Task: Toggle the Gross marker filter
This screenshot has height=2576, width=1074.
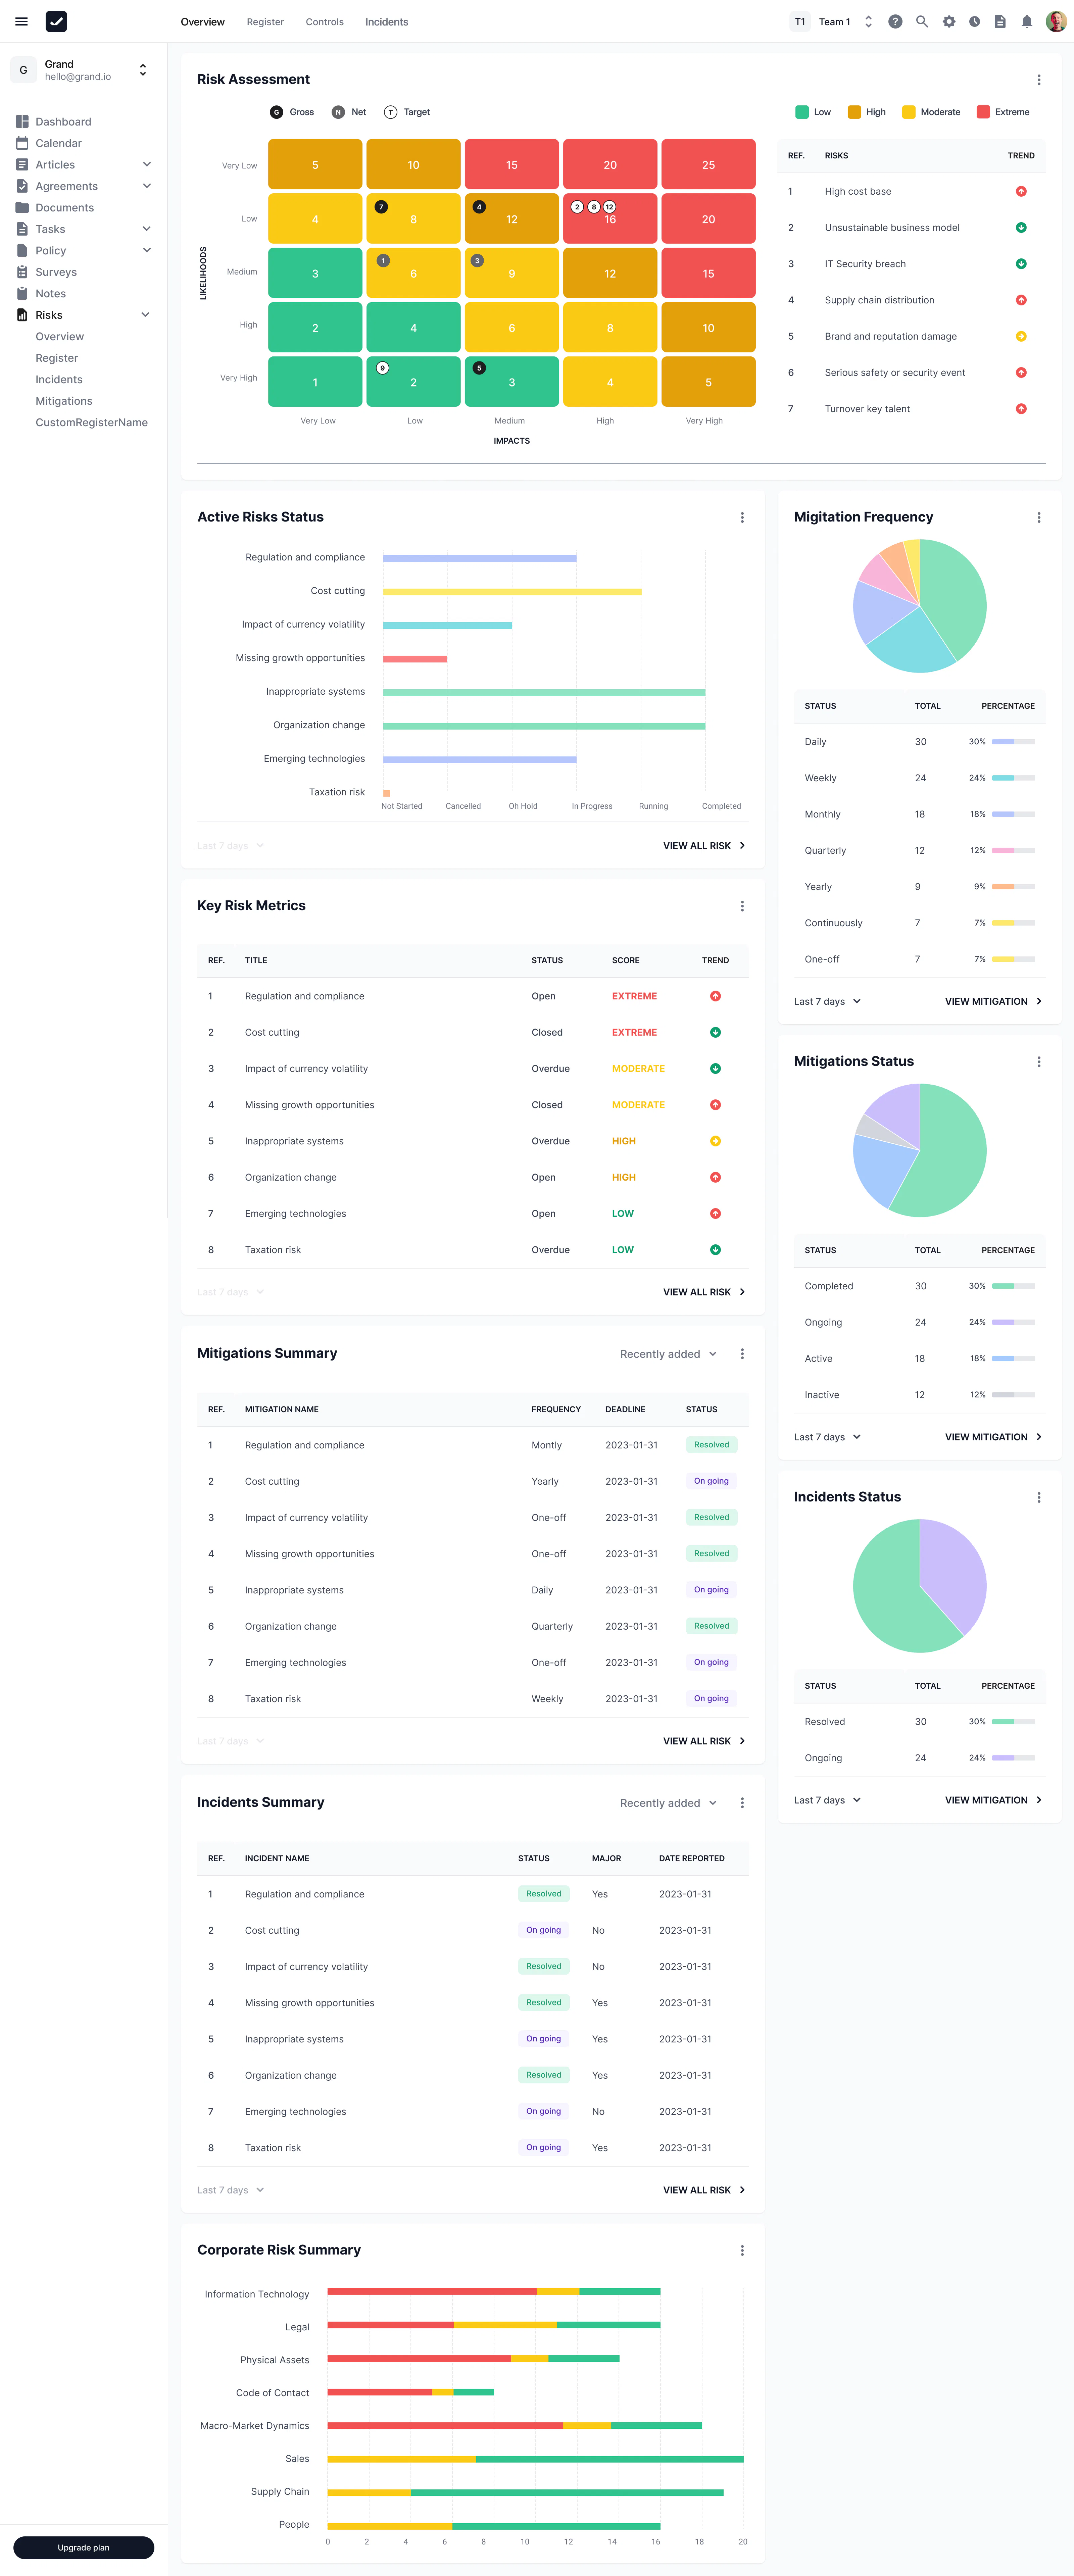Action: 292,112
